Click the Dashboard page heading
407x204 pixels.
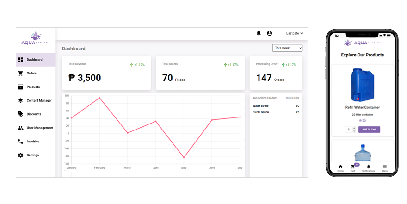[x=74, y=49]
